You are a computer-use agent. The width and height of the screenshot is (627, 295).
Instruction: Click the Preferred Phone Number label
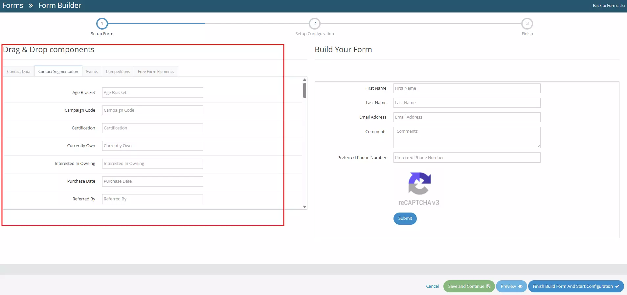pos(362,158)
